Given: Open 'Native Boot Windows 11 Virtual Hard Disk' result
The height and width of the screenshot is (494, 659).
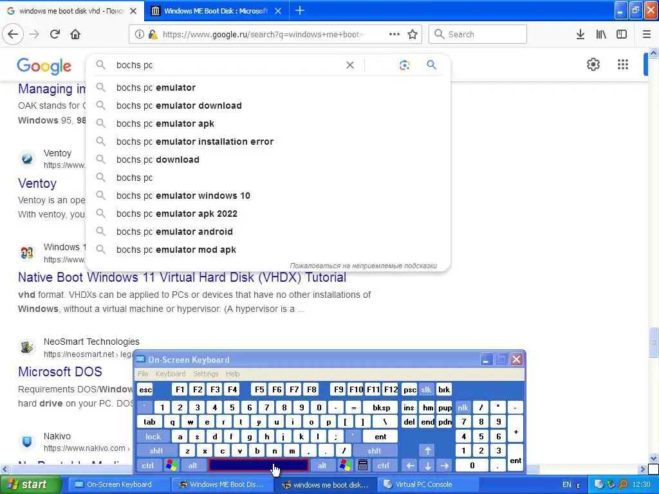Looking at the screenshot, I should point(182,277).
